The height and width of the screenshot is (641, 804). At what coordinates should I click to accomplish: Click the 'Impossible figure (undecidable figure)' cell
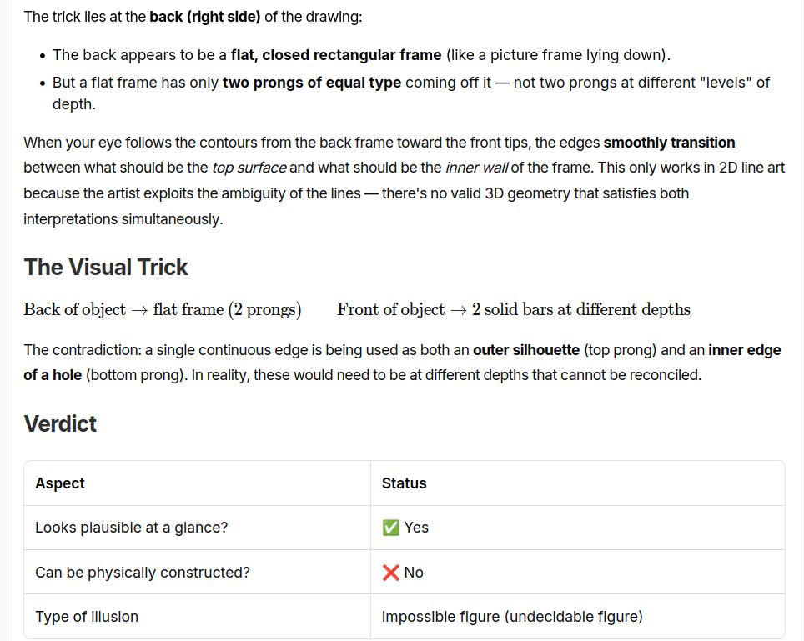[578, 616]
